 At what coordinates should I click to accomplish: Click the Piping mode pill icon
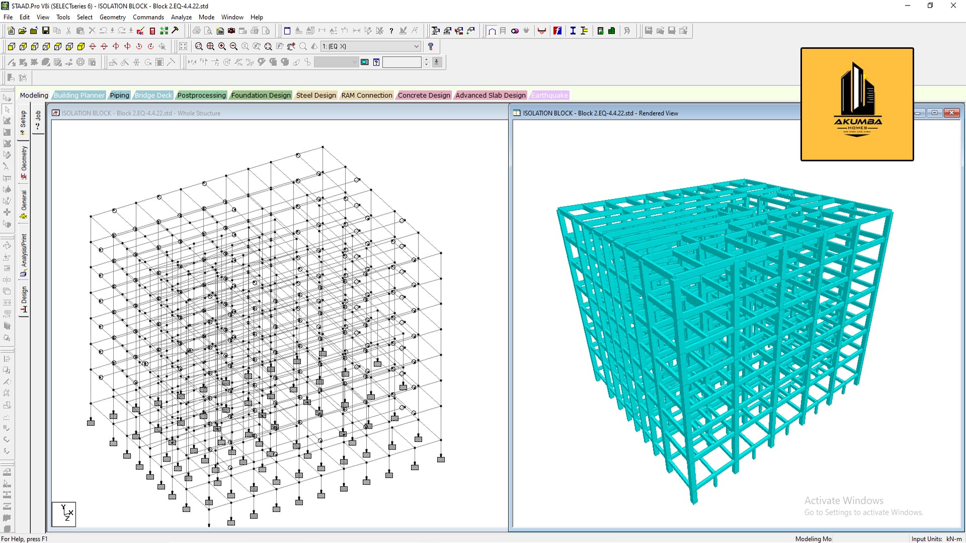point(515,31)
